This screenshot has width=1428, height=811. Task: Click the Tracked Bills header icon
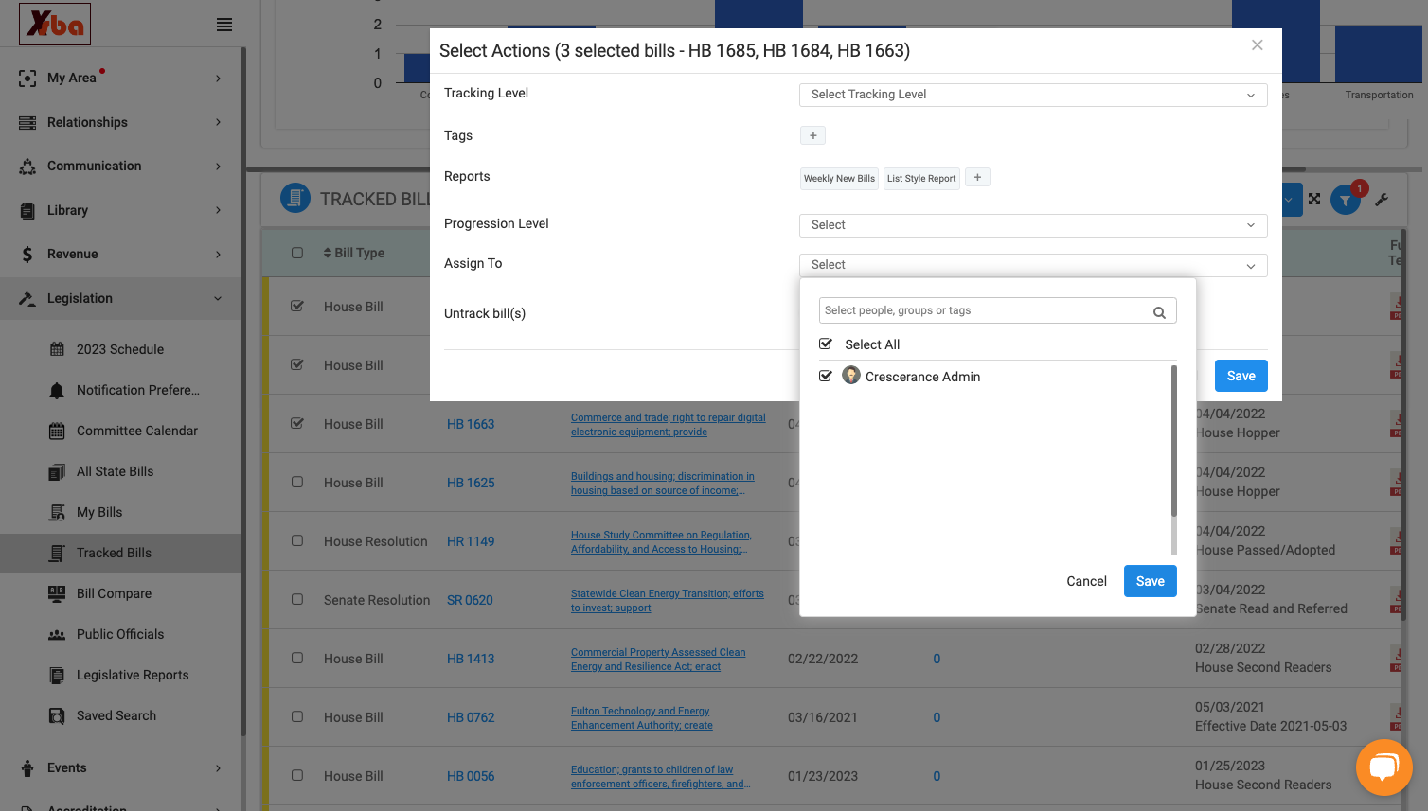pyautogui.click(x=295, y=198)
